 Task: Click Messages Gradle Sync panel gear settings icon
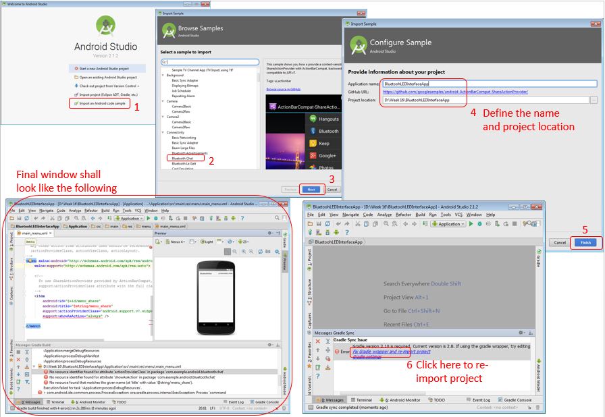coord(522,333)
